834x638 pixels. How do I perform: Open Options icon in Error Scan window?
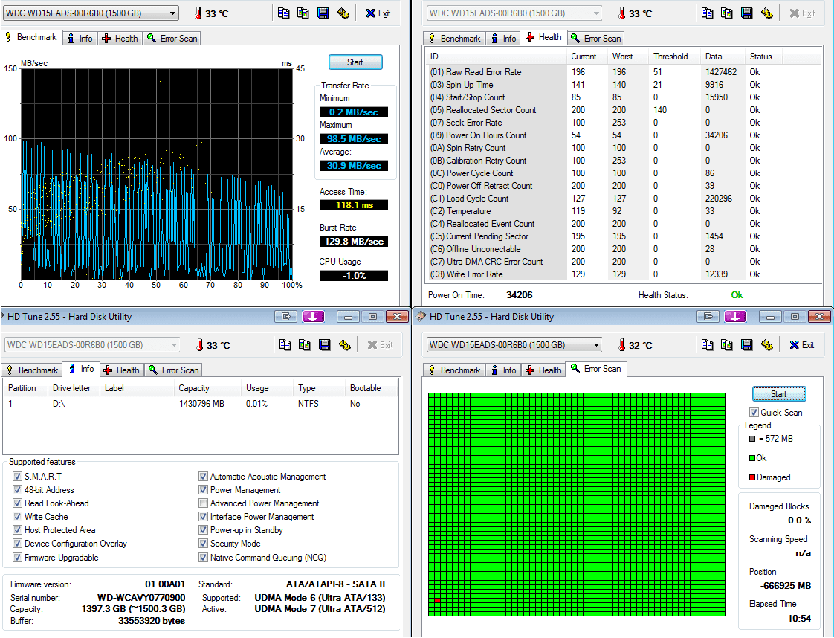[x=766, y=345]
